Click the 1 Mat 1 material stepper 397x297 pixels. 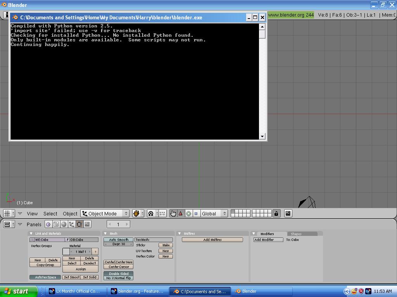point(81,251)
